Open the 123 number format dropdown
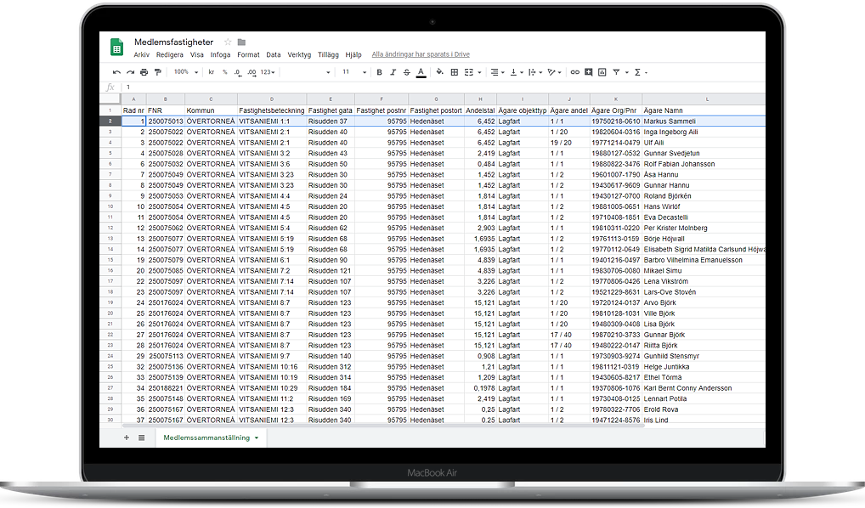The width and height of the screenshot is (865, 508). [269, 72]
